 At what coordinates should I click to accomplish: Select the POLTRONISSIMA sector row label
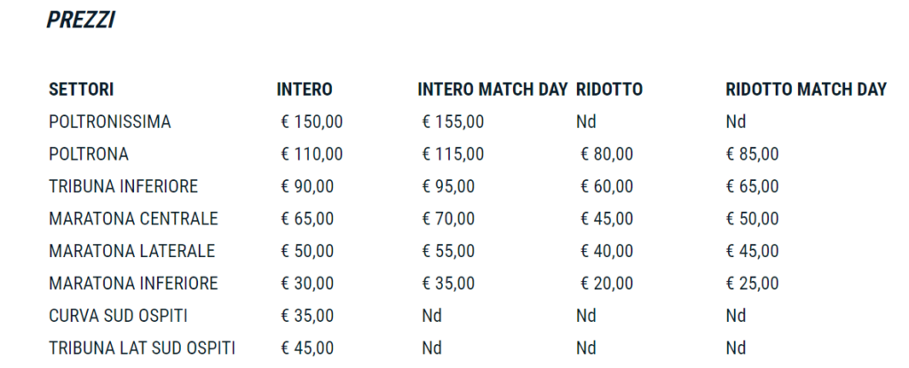[x=110, y=122]
